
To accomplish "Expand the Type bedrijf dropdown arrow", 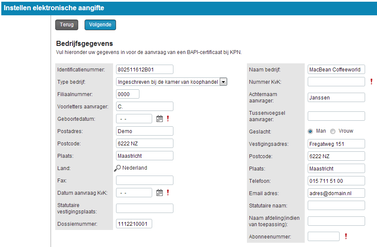I will (224, 82).
